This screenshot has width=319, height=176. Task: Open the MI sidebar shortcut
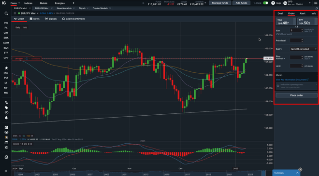[x=6, y=83]
